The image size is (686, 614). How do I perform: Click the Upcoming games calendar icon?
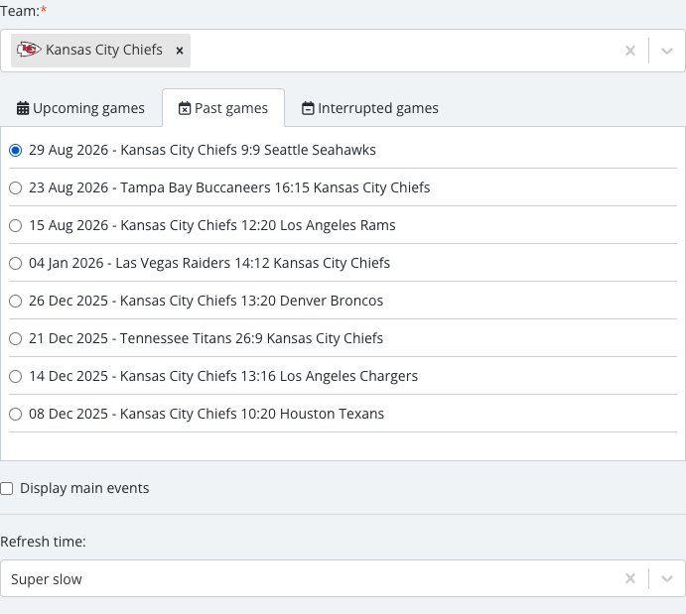23,108
